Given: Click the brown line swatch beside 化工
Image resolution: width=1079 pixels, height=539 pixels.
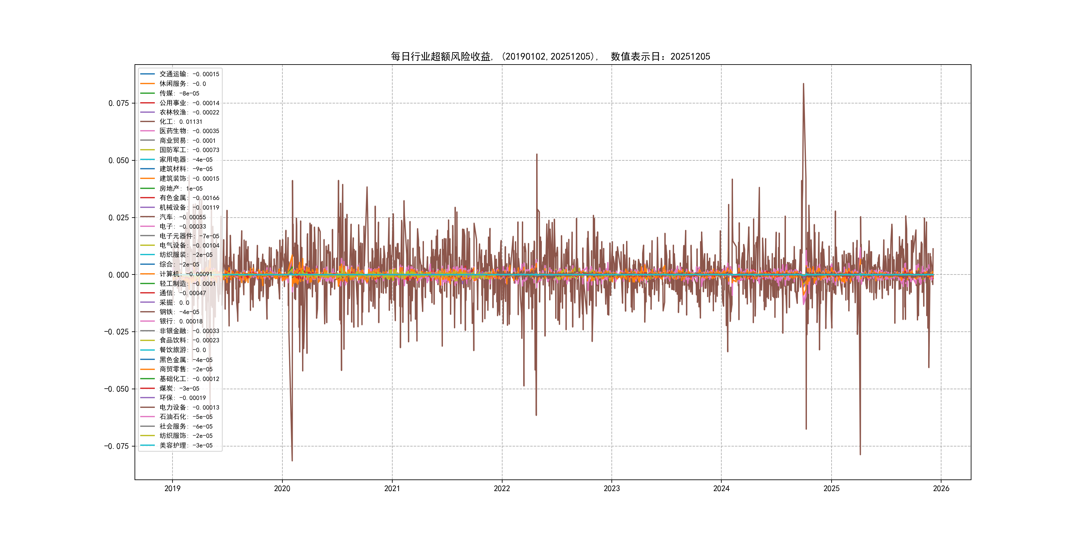Looking at the screenshot, I should (148, 122).
